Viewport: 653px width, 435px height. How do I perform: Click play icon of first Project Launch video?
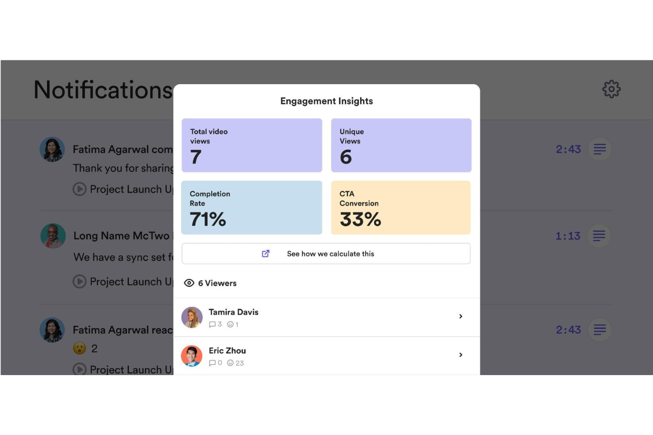79,189
